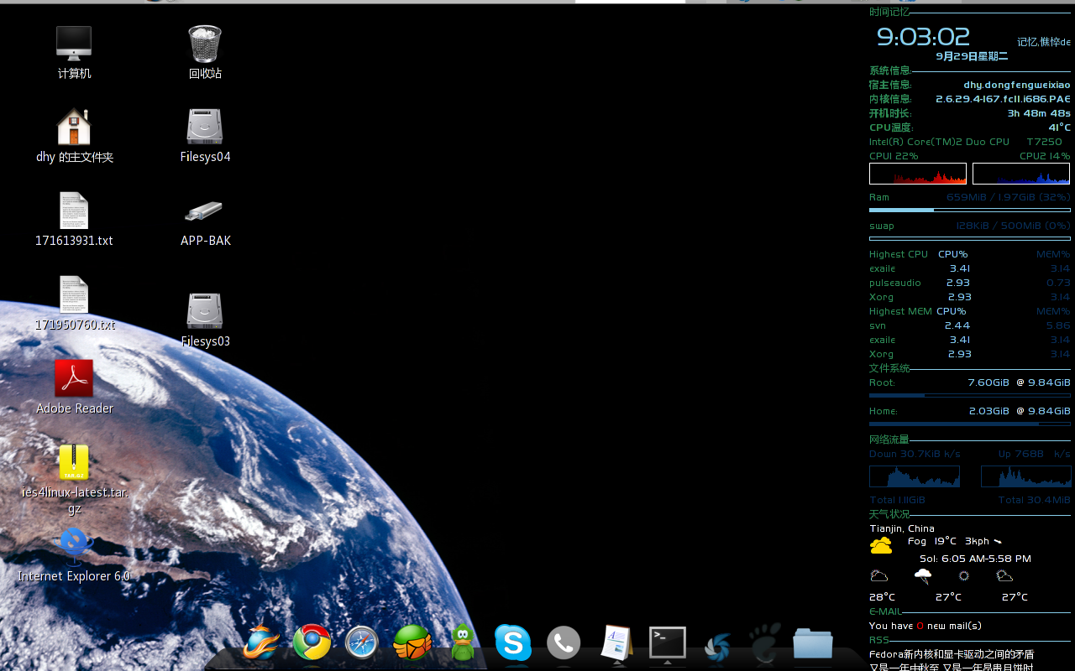Image resolution: width=1075 pixels, height=671 pixels.
Task: Click the 28°C forecast temperature
Action: click(x=882, y=597)
